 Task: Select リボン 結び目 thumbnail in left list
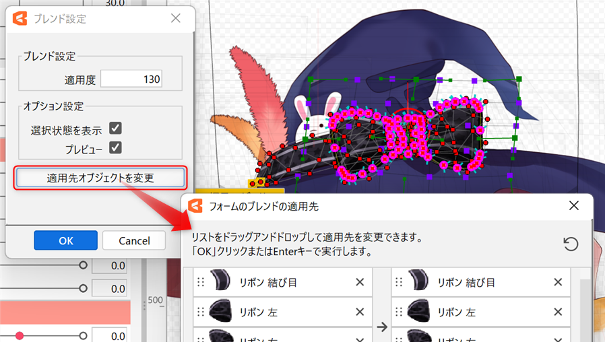[x=220, y=280]
